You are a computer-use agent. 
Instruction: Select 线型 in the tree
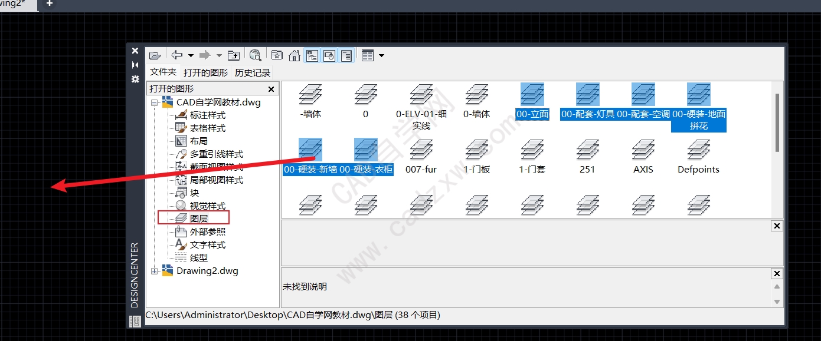point(199,257)
